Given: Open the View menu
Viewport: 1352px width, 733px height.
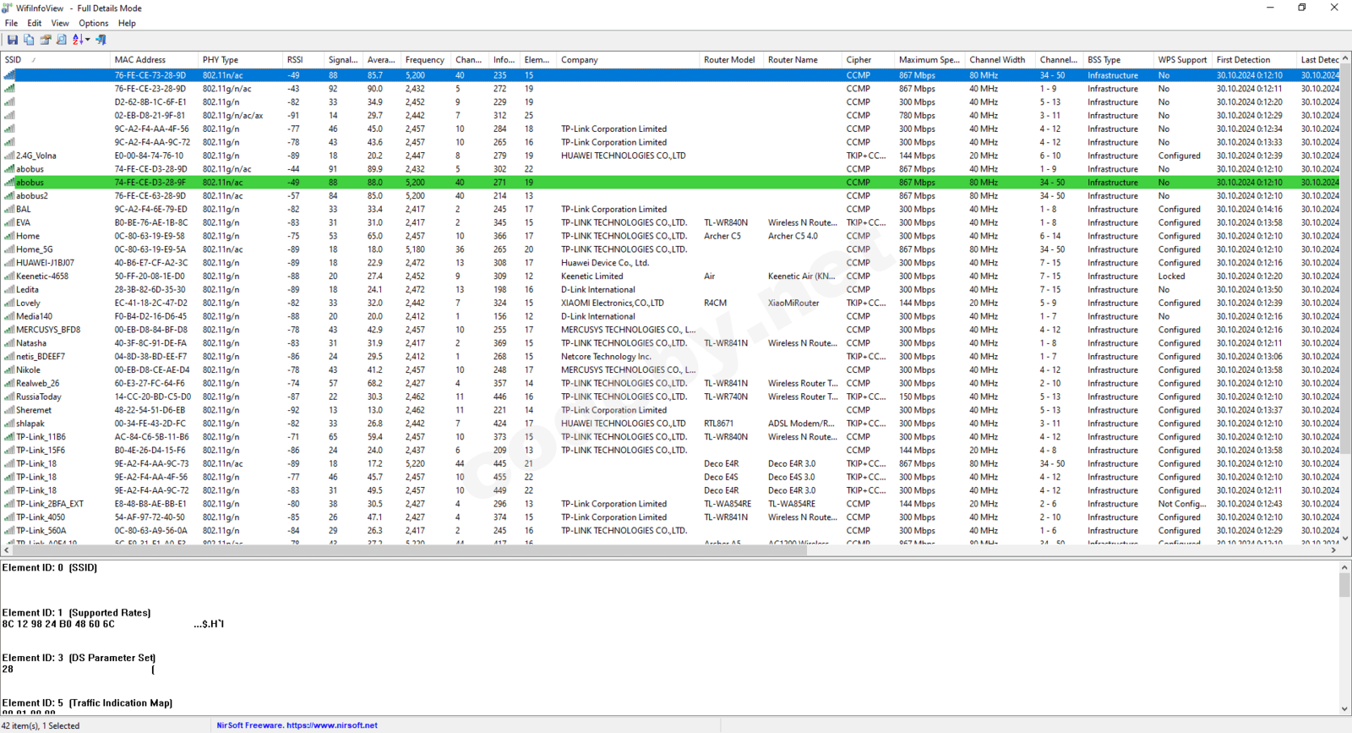Looking at the screenshot, I should point(59,24).
